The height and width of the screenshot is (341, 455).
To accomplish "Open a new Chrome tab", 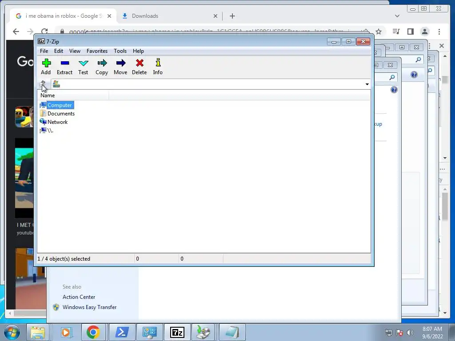I will [x=232, y=16].
